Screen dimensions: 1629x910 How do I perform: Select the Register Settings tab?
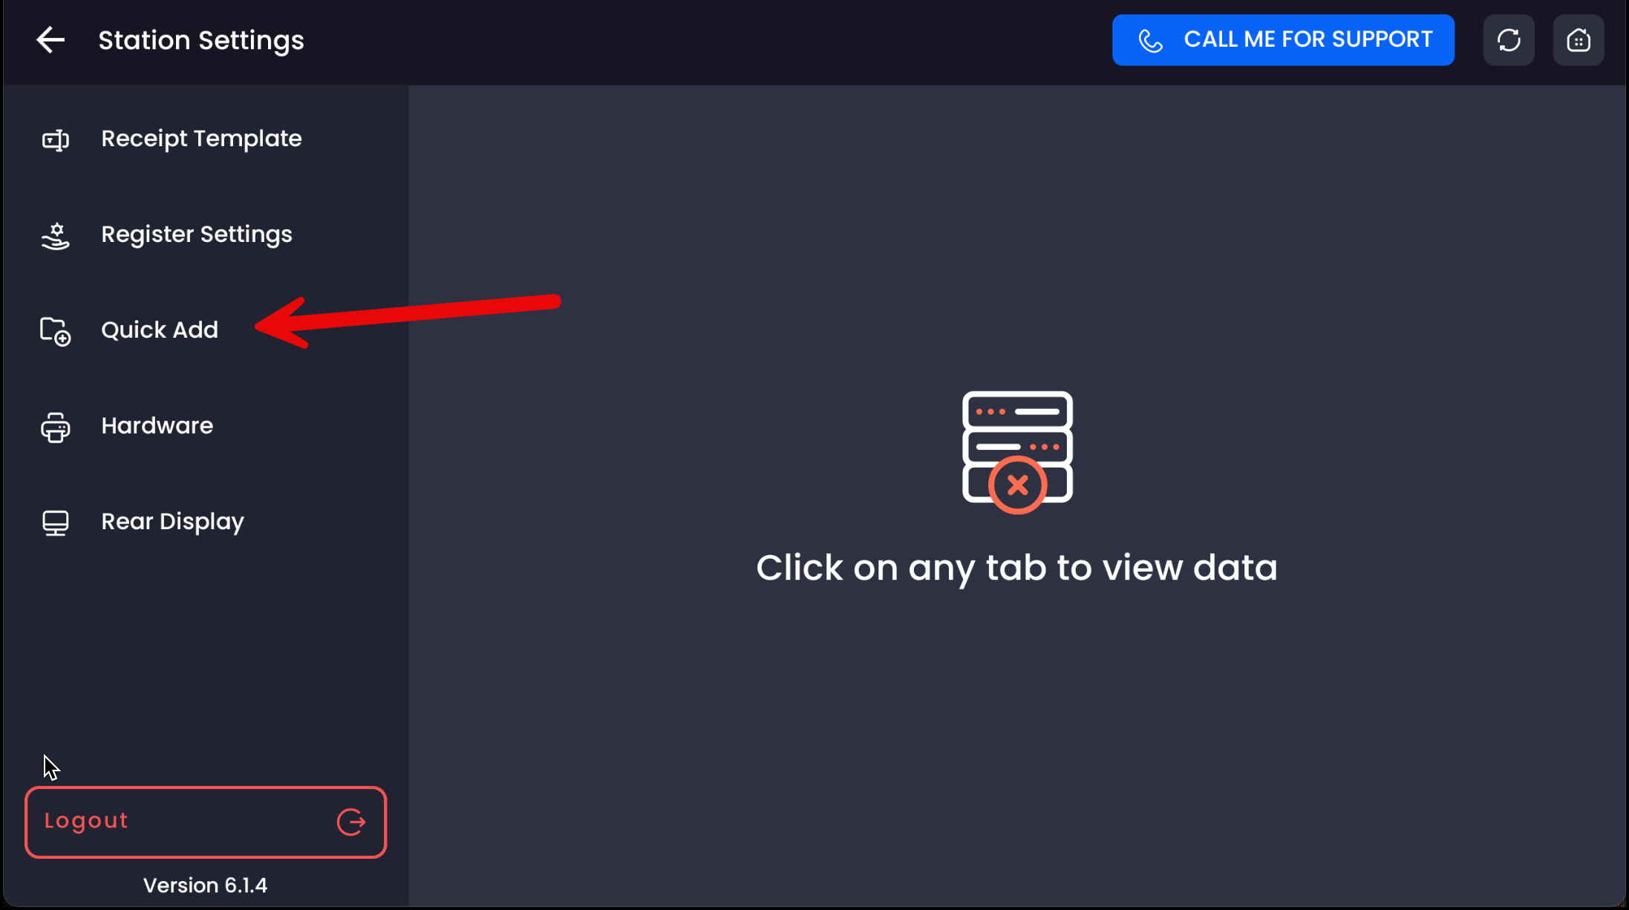206,235
